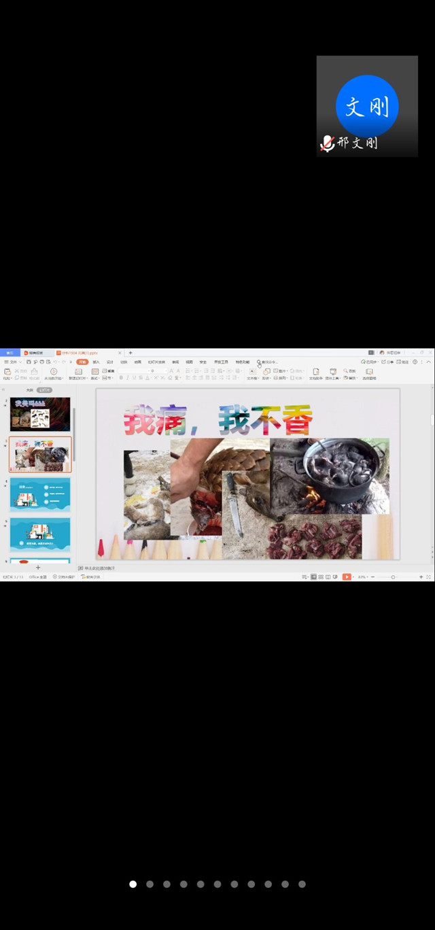This screenshot has width=435, height=930.
Task: Toggle Strikethrough formatting
Action: coord(141,377)
